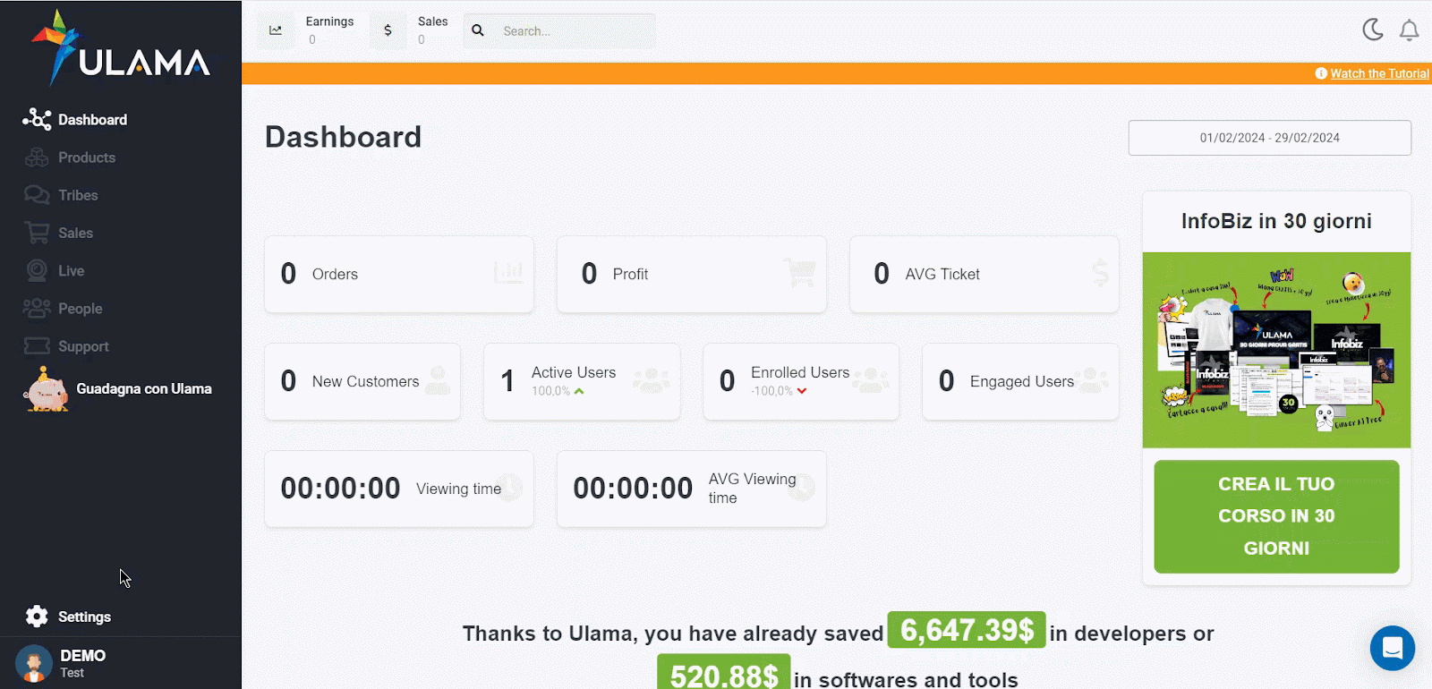Screen dimensions: 1432x689
Task: Click the Earnings chart icon
Action: tap(276, 30)
